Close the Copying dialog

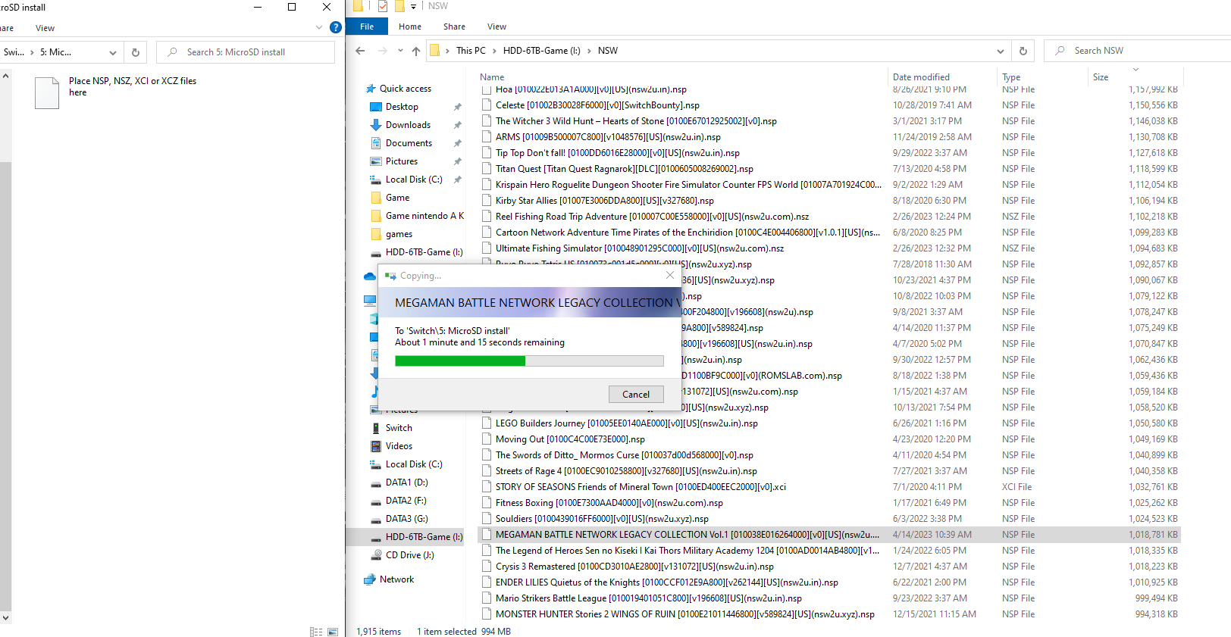click(670, 275)
